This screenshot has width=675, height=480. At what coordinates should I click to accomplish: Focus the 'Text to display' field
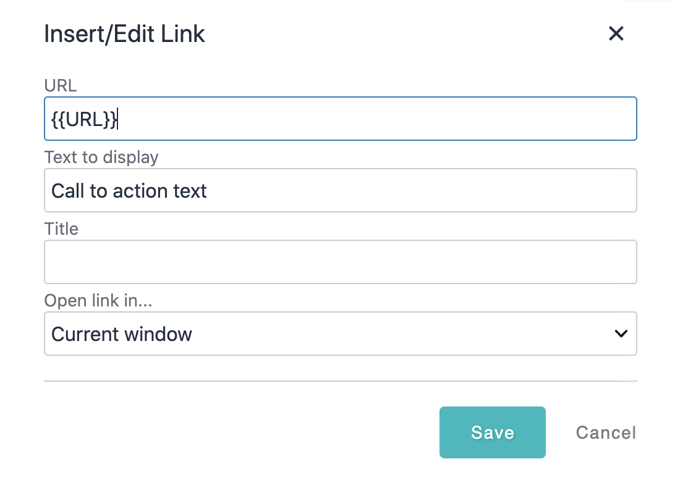(340, 190)
